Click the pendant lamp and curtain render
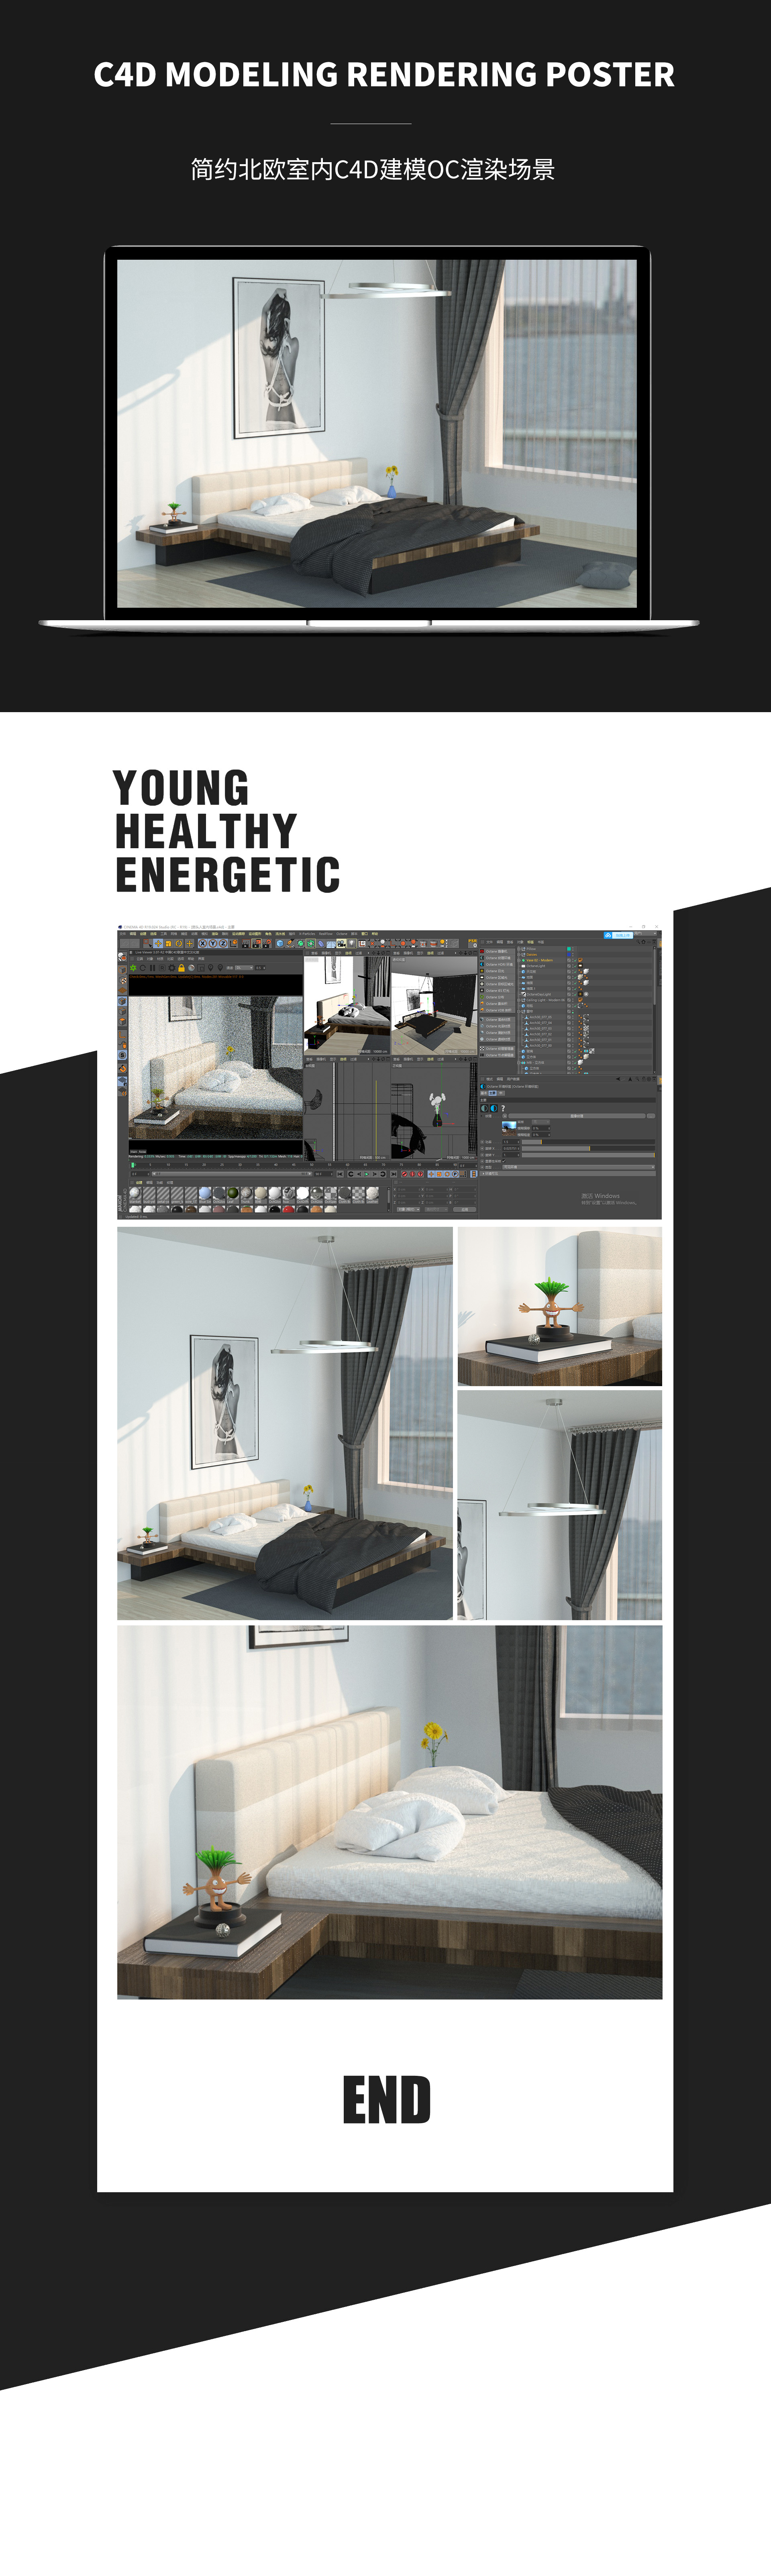Image resolution: width=771 pixels, height=2576 pixels. click(560, 1505)
